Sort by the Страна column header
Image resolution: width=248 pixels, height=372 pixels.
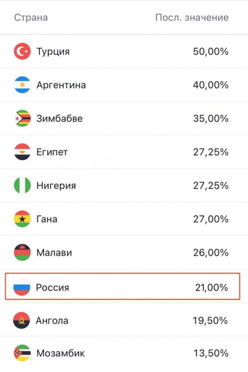pyautogui.click(x=31, y=18)
